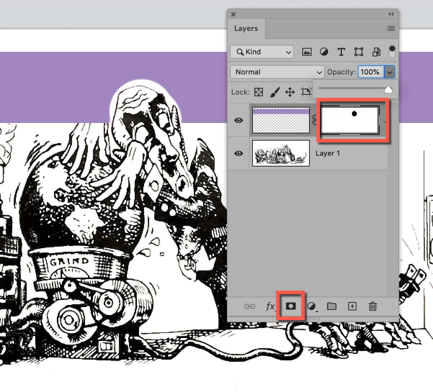Screen dimensions: 433x392
Task: Switch to the Layers tab
Action: [x=246, y=28]
